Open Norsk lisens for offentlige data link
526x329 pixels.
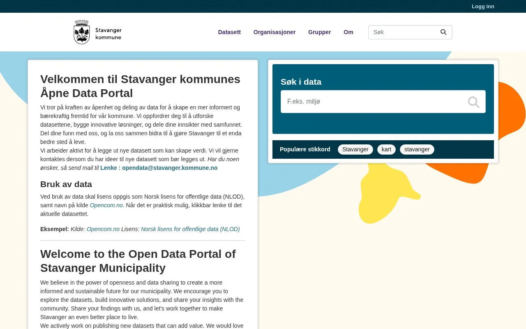click(190, 229)
